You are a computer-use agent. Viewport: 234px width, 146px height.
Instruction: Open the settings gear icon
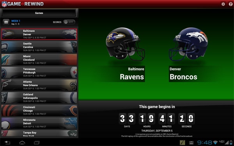pos(223,4)
